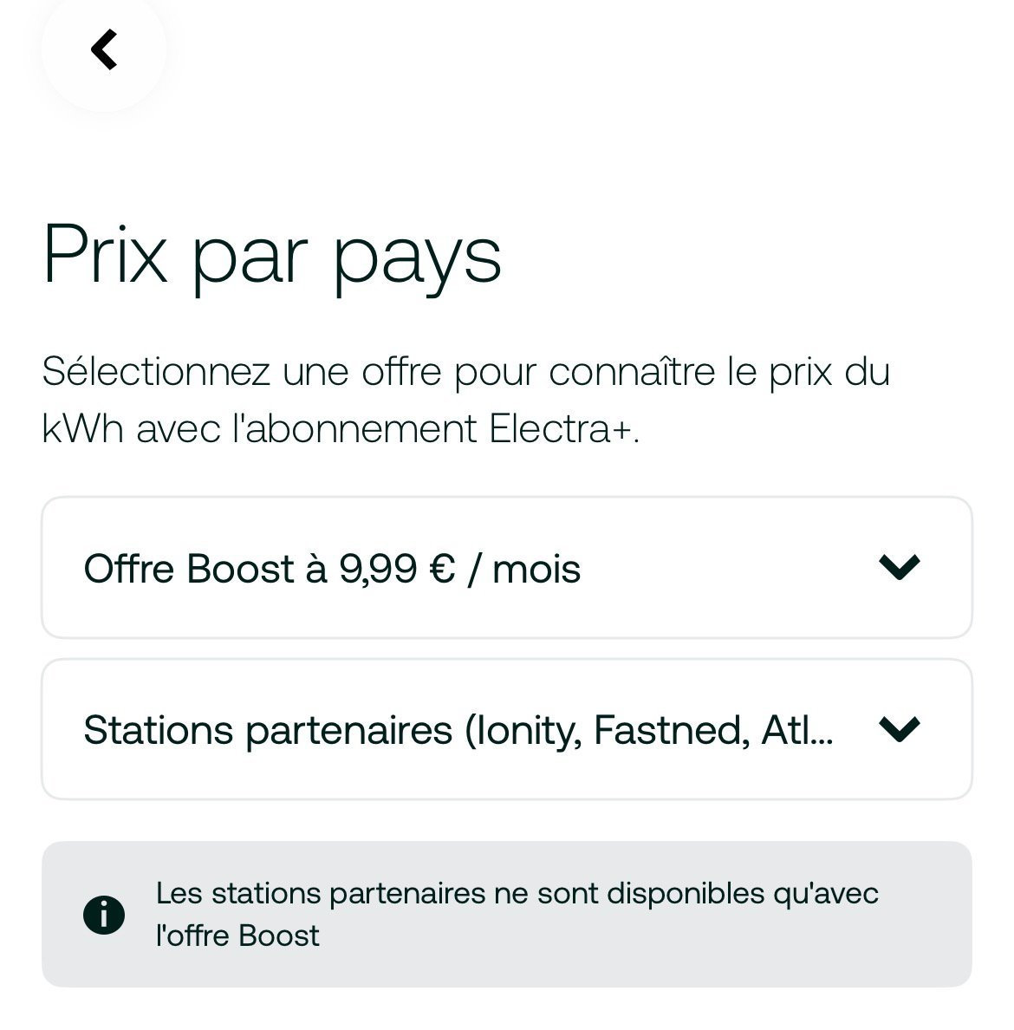Click the truncated "Atl…" text
The image size is (1014, 1030).
pos(796,730)
